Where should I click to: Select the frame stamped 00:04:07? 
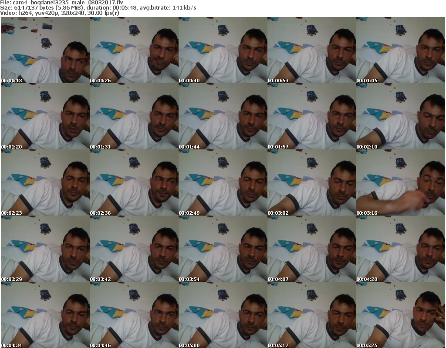(312, 249)
